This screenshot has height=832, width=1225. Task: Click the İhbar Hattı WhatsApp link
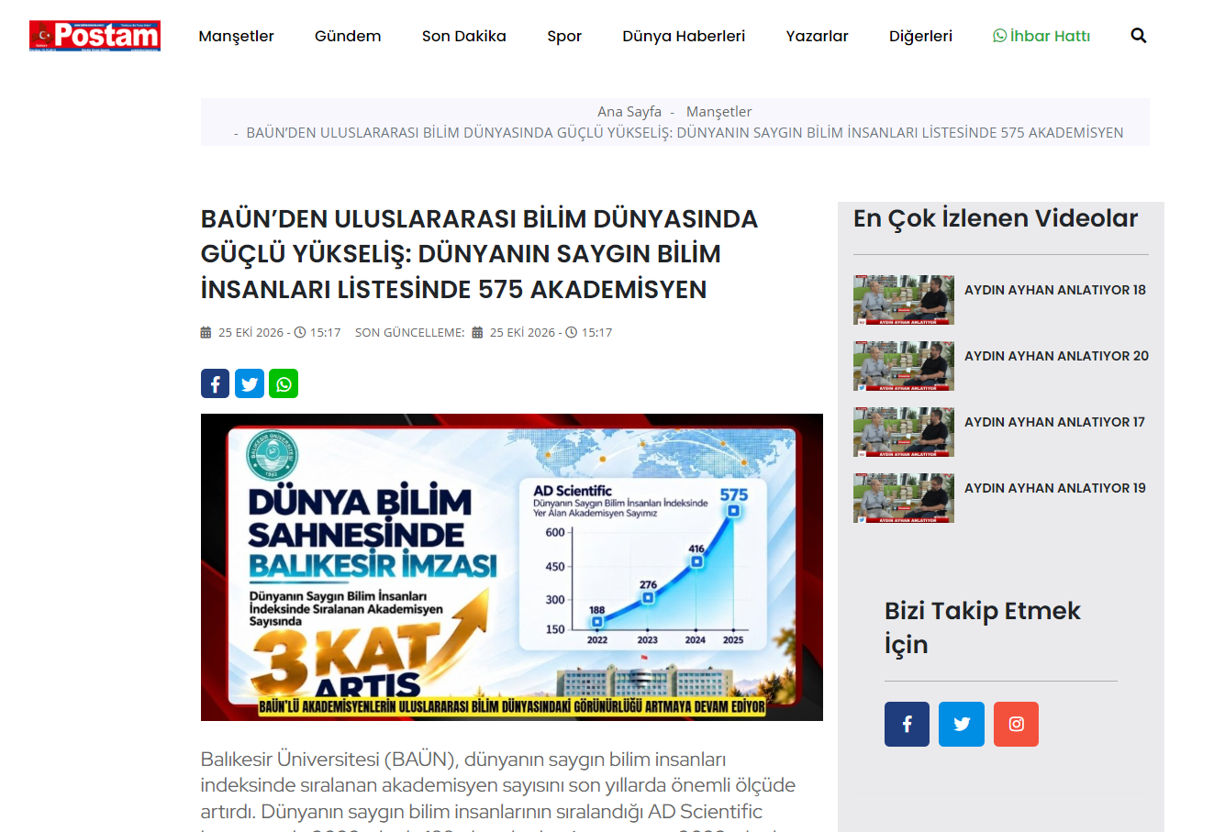(x=1041, y=36)
